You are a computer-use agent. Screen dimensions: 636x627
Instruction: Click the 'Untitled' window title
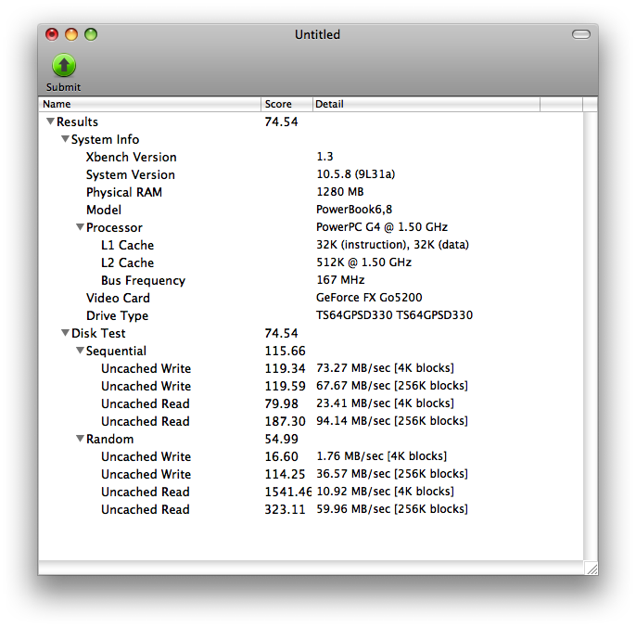pos(318,34)
